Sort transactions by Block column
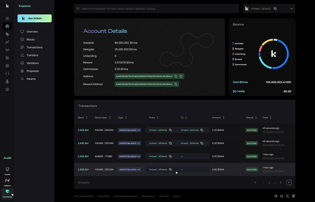 (87, 118)
